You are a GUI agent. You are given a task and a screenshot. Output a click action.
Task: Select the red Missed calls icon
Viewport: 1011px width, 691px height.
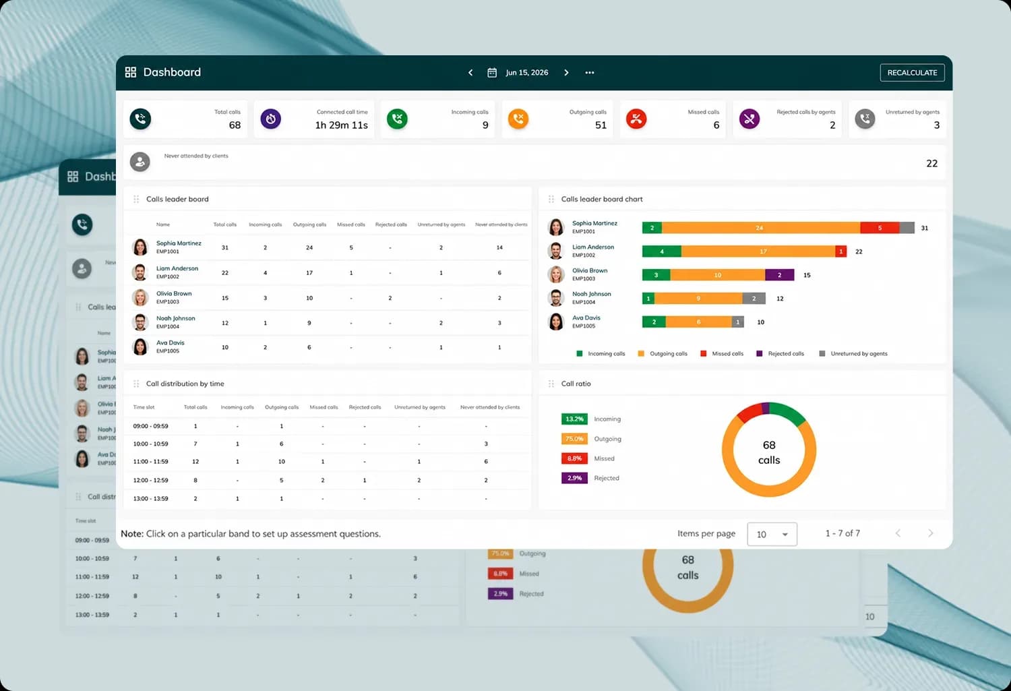point(636,119)
